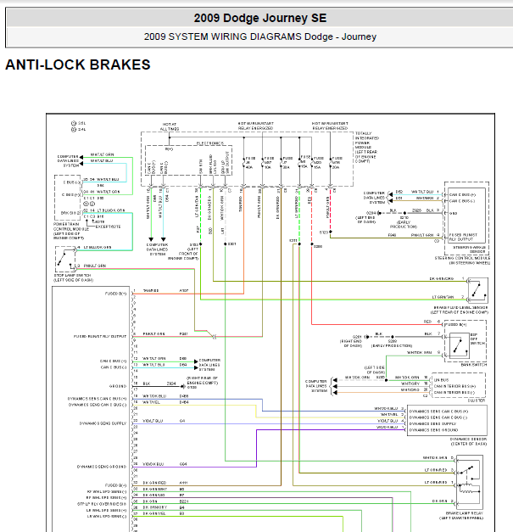Click the '2009 Dodge Journey SE' title
513x532 pixels.
(260, 18)
